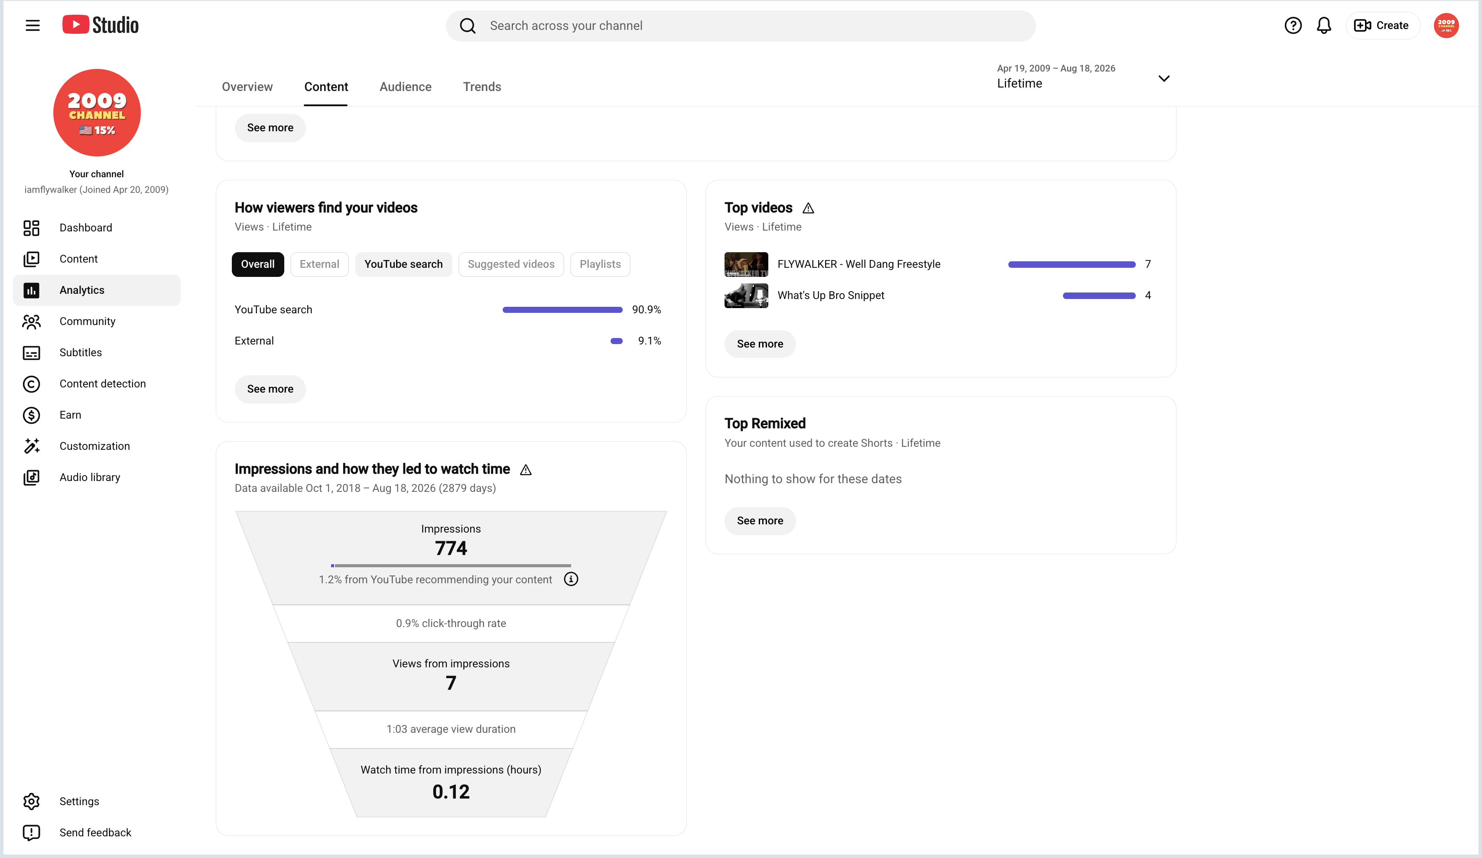Click the search magnifier icon
Viewport: 1482px width, 858px height.
[x=468, y=26]
